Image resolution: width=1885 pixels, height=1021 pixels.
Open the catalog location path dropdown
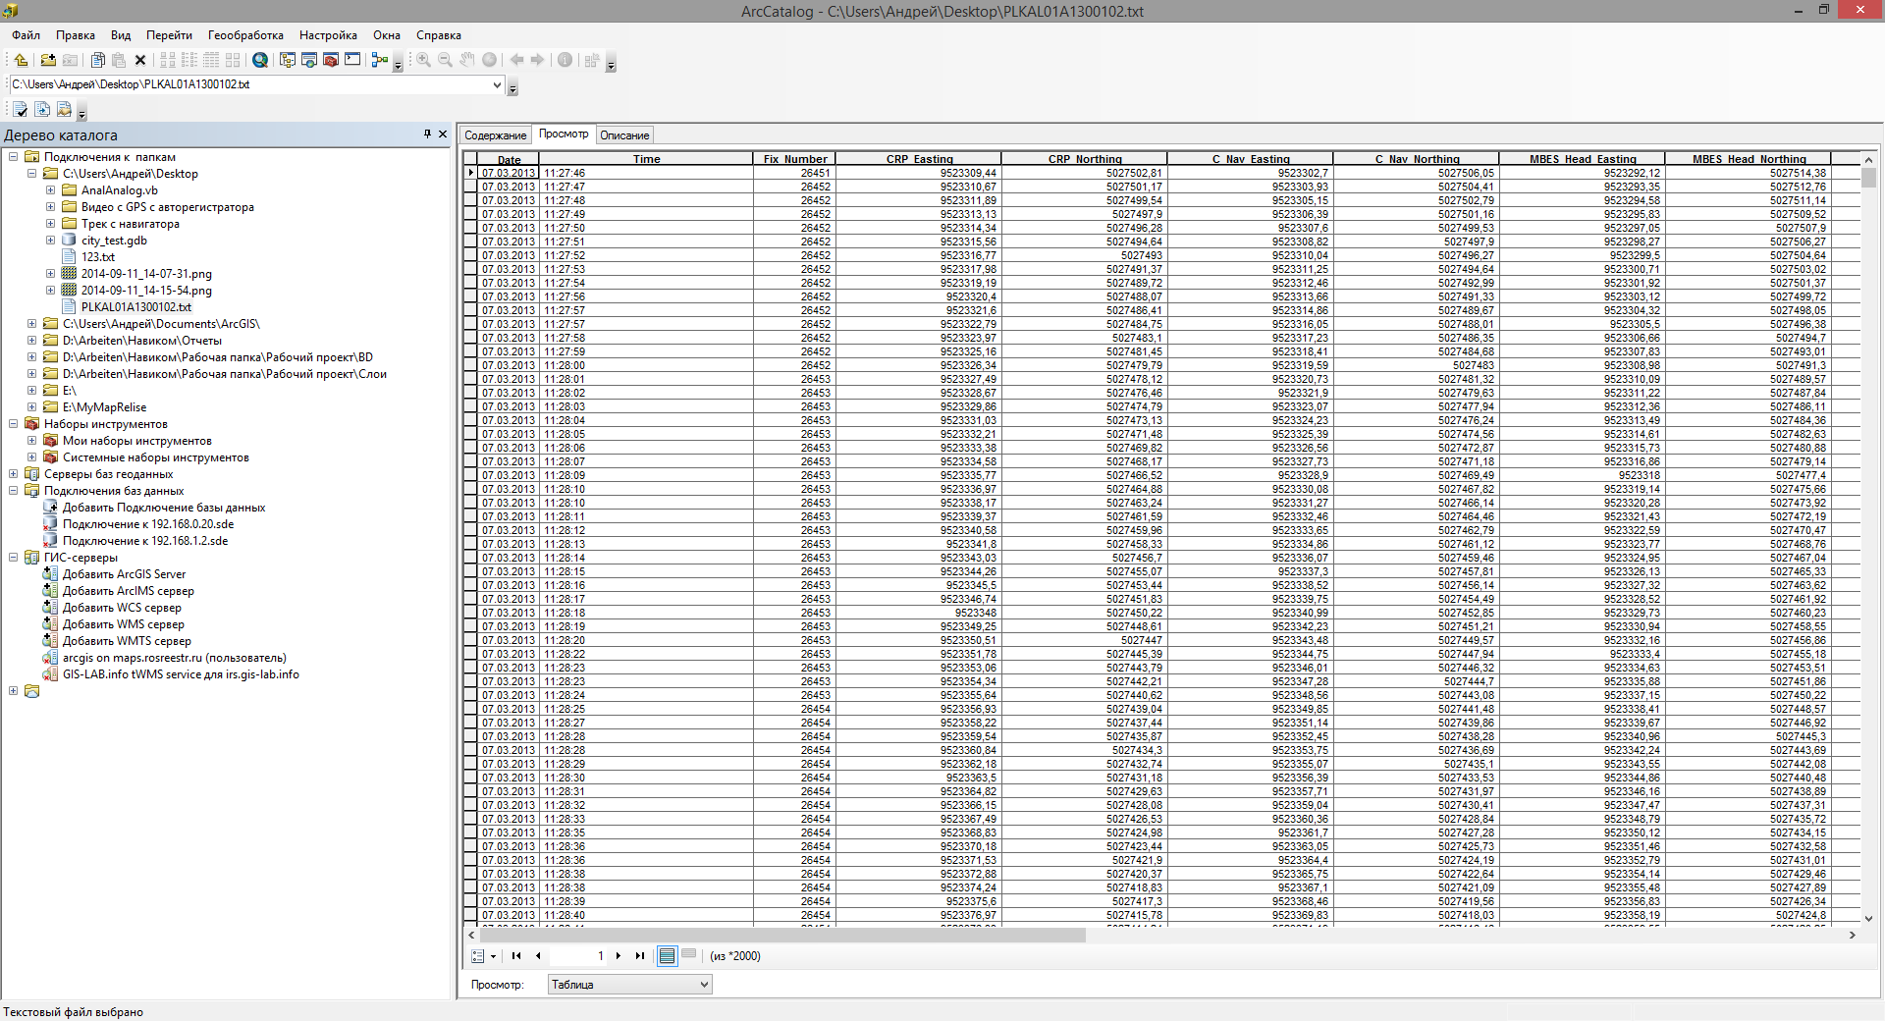(496, 84)
